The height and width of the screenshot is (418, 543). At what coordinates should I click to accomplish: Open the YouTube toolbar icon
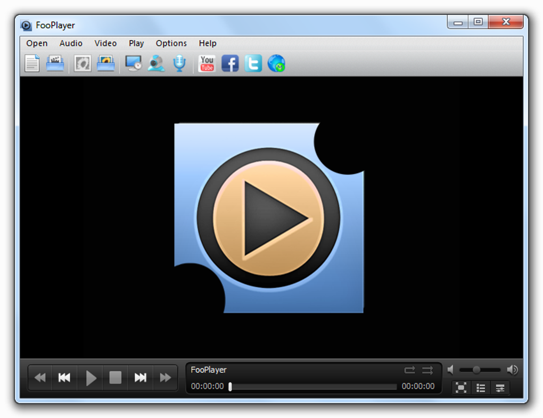pyautogui.click(x=207, y=63)
